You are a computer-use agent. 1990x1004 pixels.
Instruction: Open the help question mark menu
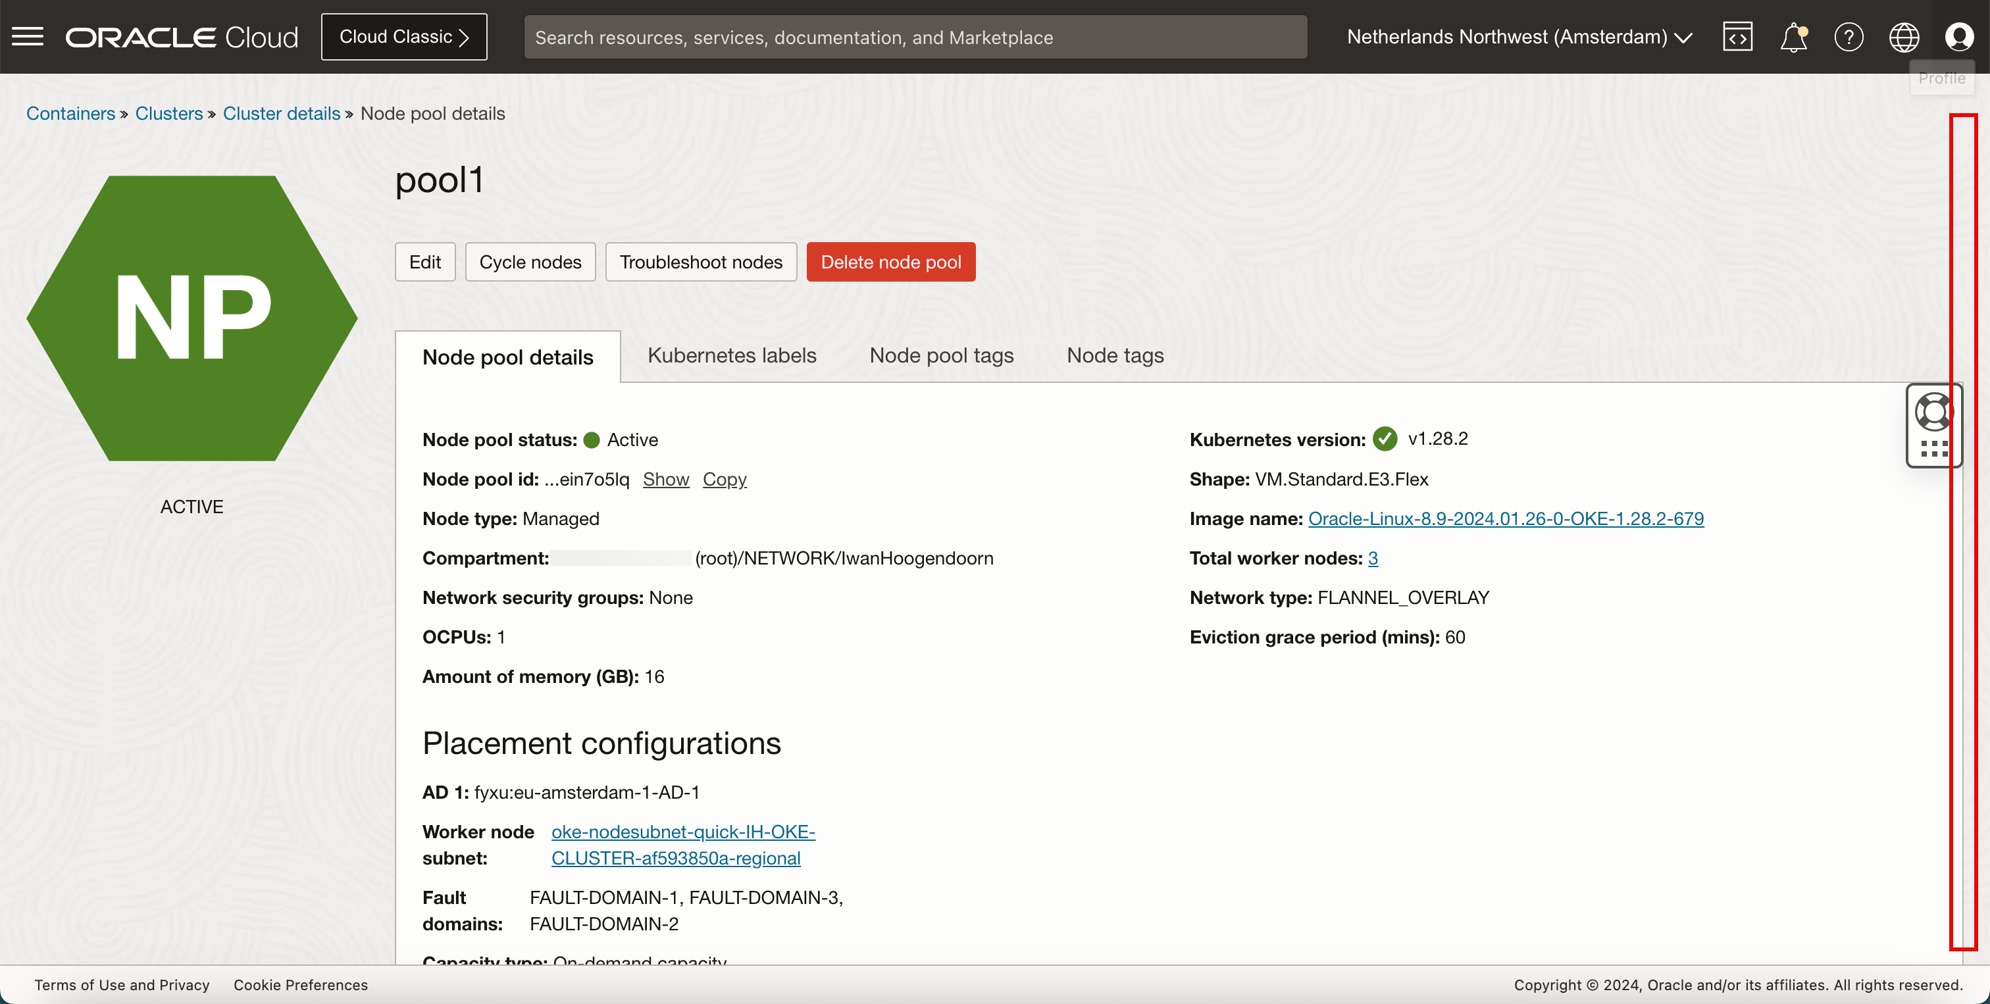(1849, 36)
